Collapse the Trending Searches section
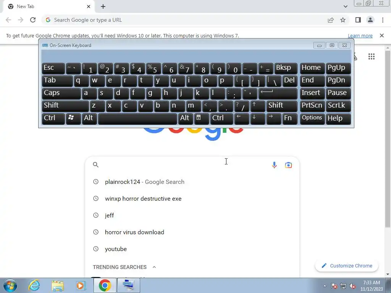 (154, 267)
